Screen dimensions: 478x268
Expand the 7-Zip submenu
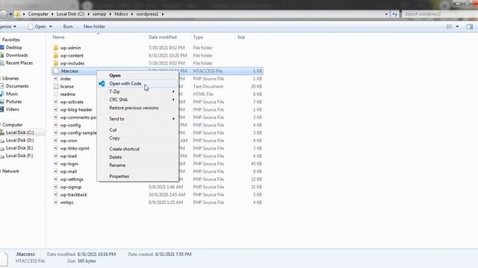click(x=173, y=92)
